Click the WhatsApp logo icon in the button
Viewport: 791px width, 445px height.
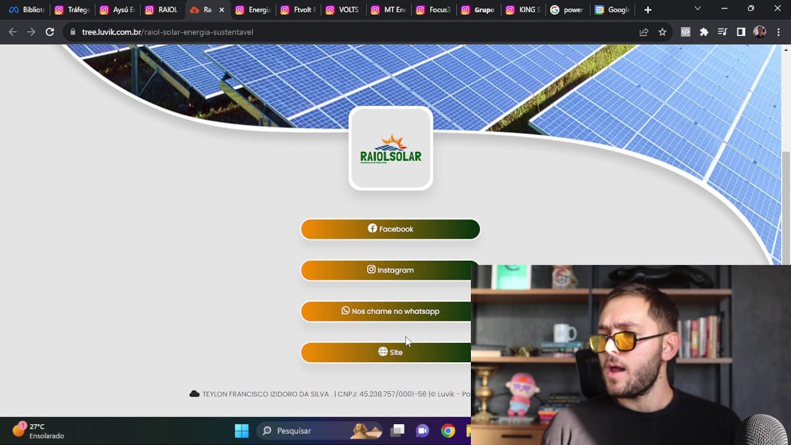pyautogui.click(x=345, y=311)
